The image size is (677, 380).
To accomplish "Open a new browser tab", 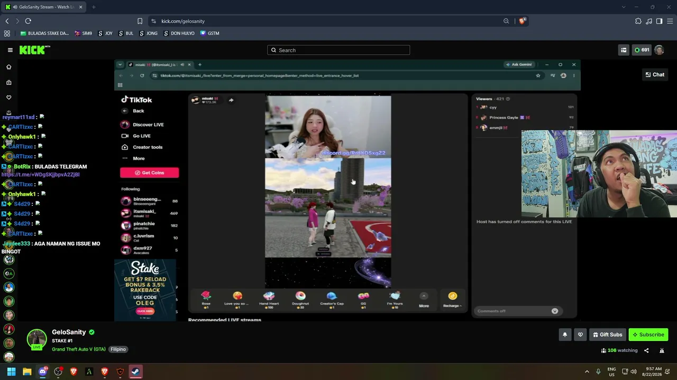I will pos(94,7).
